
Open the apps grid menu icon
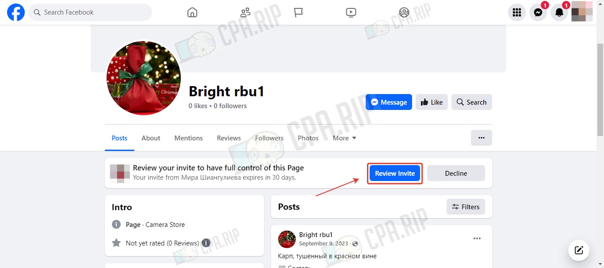[516, 12]
